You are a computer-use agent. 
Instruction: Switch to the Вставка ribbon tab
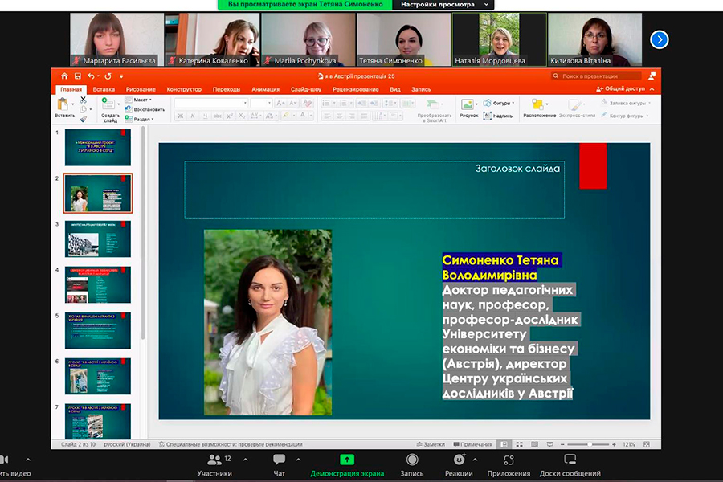click(104, 89)
